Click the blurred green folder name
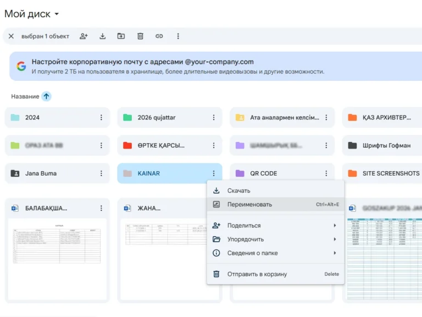 (x=44, y=145)
